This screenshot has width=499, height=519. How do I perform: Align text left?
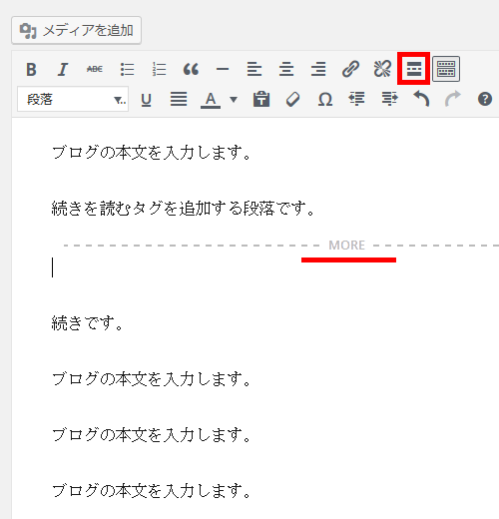(x=254, y=70)
